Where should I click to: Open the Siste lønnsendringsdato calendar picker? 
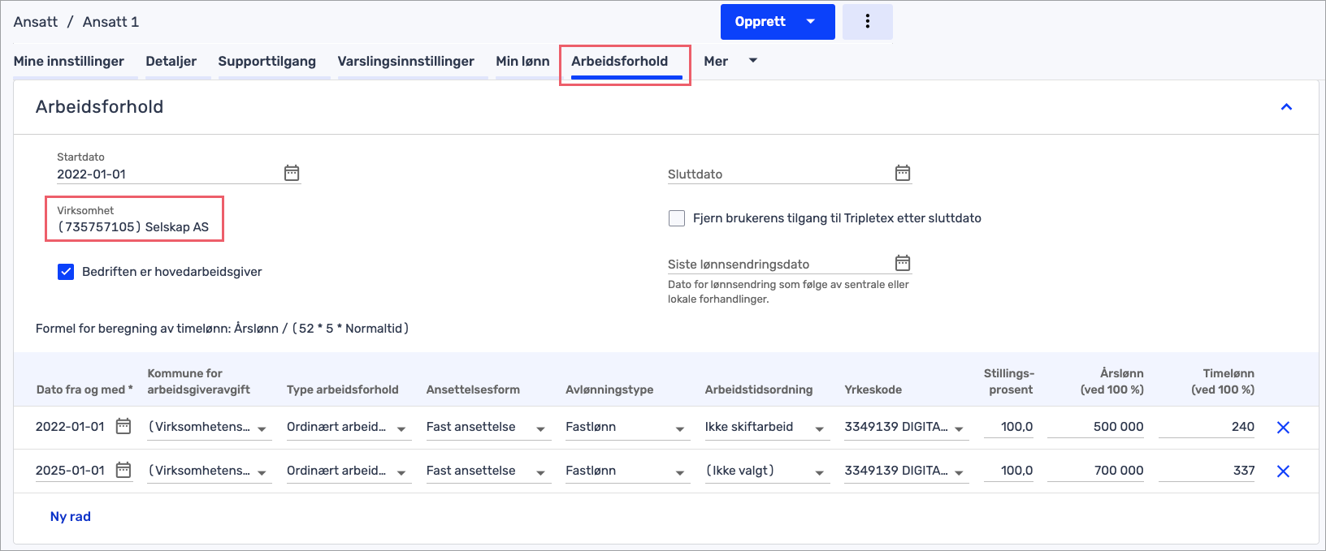(903, 263)
